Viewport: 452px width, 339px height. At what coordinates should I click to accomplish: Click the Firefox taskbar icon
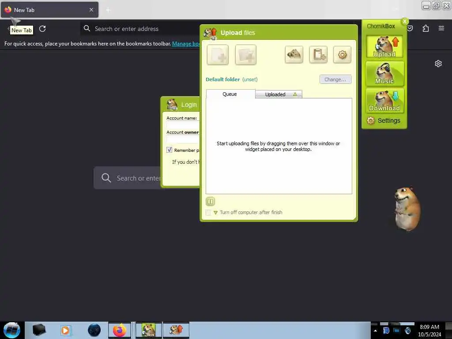tap(119, 330)
